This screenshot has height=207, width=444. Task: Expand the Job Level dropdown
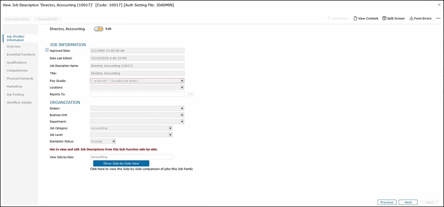tap(171, 135)
